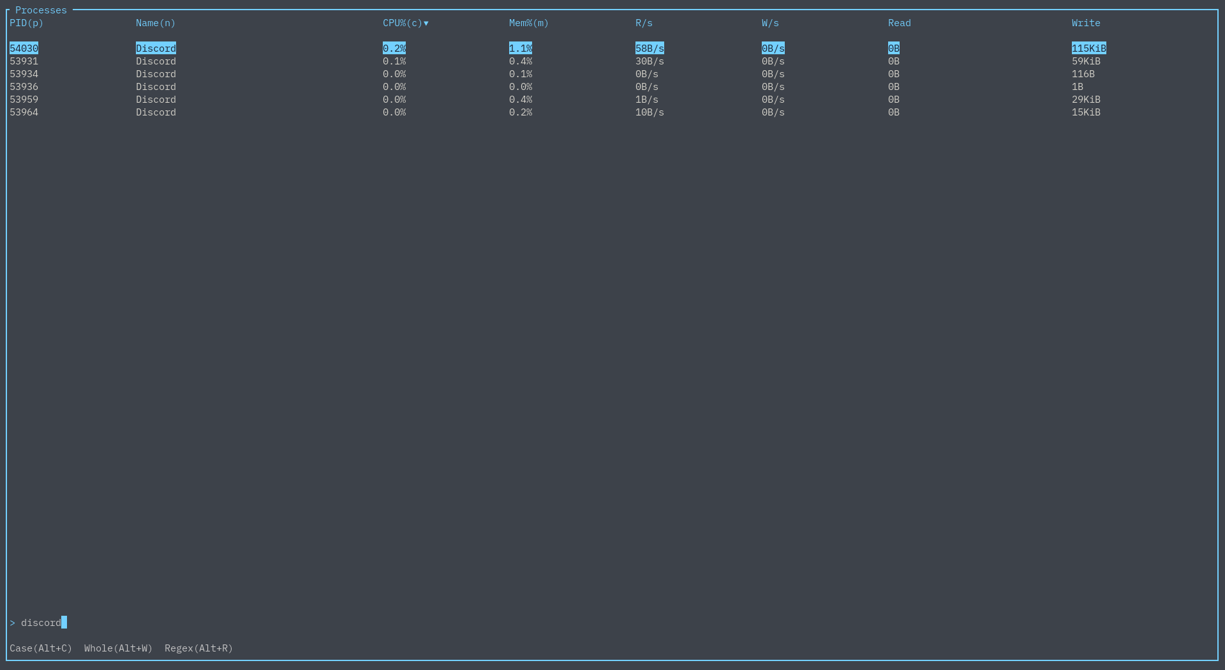The image size is (1225, 670).
Task: Sort by Mem%(m) column header
Action: [x=528, y=23]
